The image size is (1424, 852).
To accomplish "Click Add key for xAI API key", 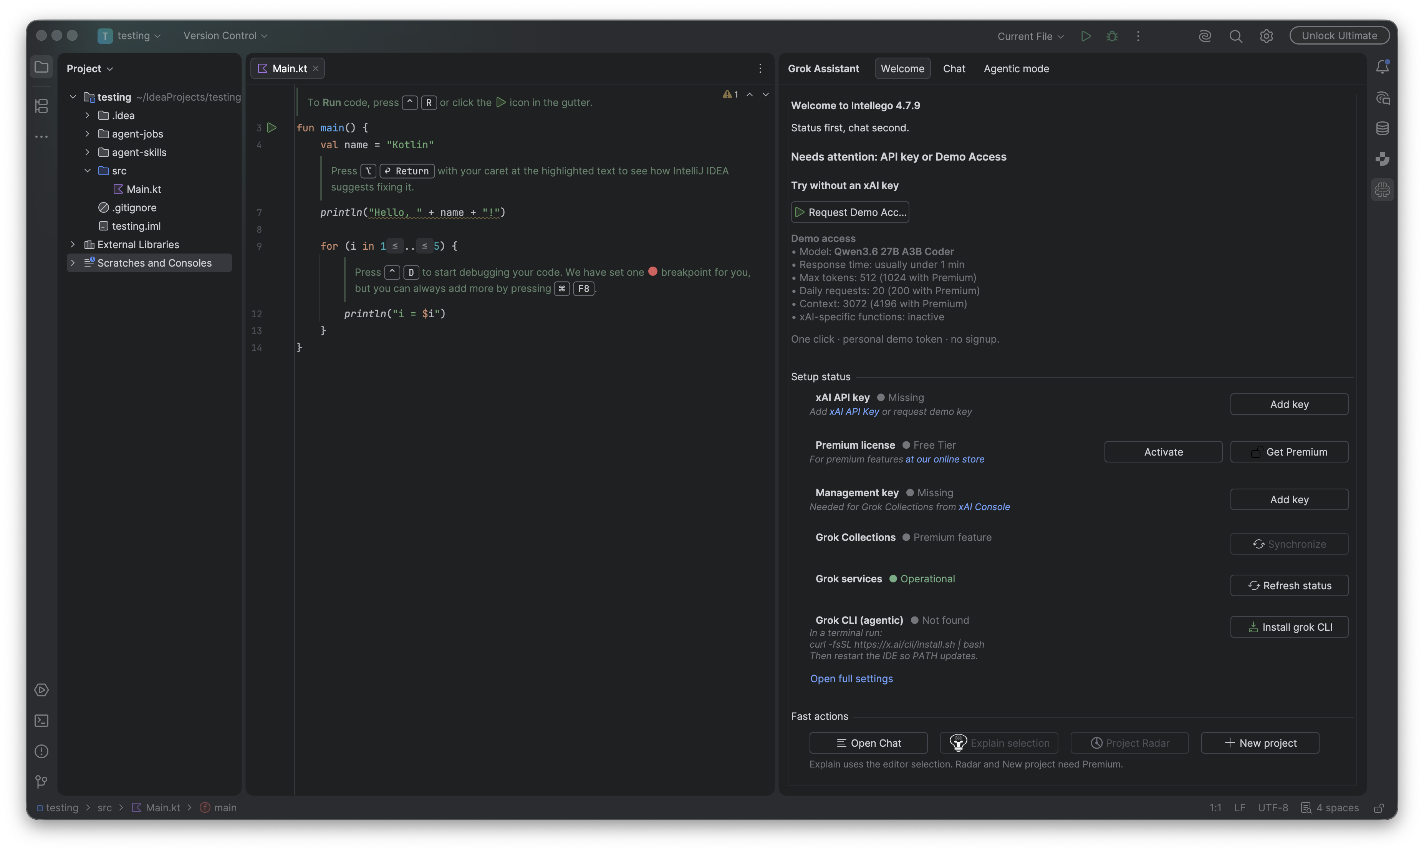I will (x=1288, y=404).
